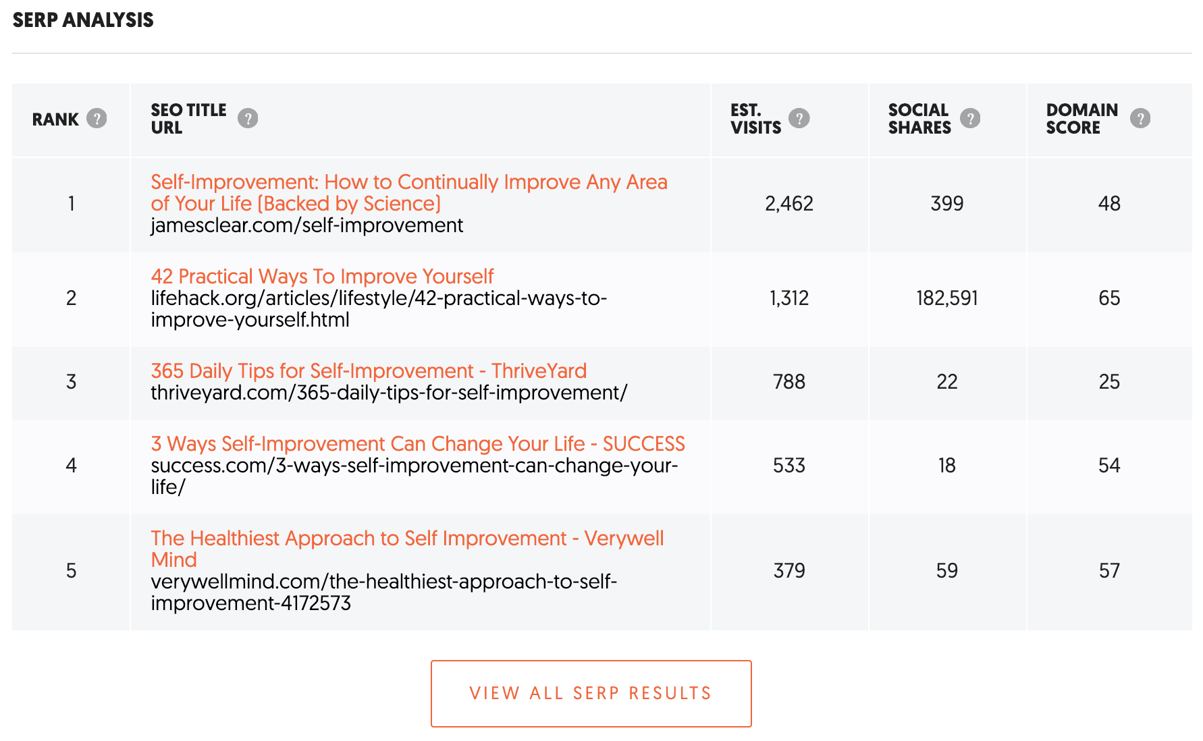Image resolution: width=1203 pixels, height=741 pixels.
Task: Open the James Clear Self-Improvement result link
Action: pyautogui.click(x=409, y=192)
